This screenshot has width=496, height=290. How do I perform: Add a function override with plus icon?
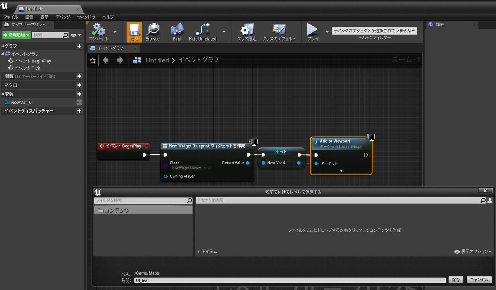coord(79,76)
